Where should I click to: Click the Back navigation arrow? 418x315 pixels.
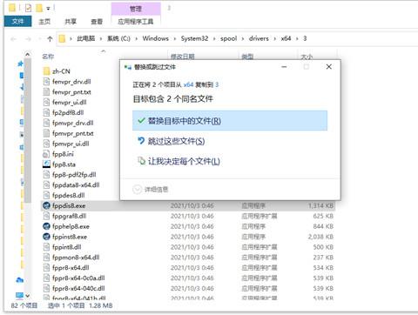pyautogui.click(x=13, y=38)
